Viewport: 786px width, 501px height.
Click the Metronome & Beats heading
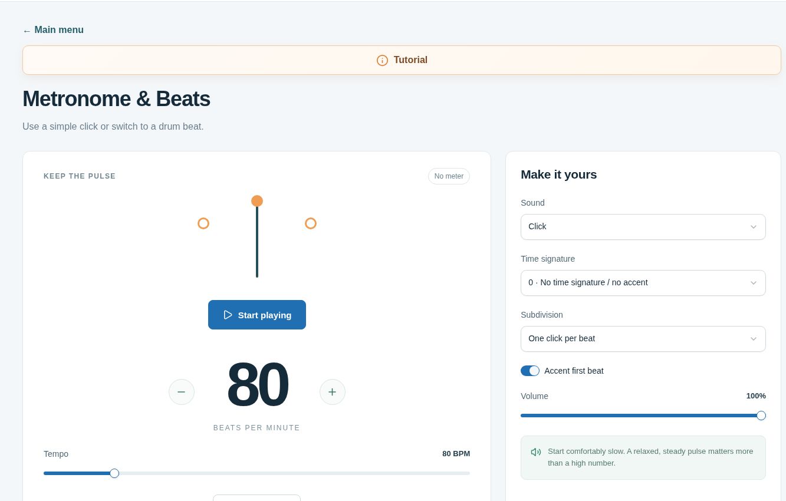(x=116, y=99)
